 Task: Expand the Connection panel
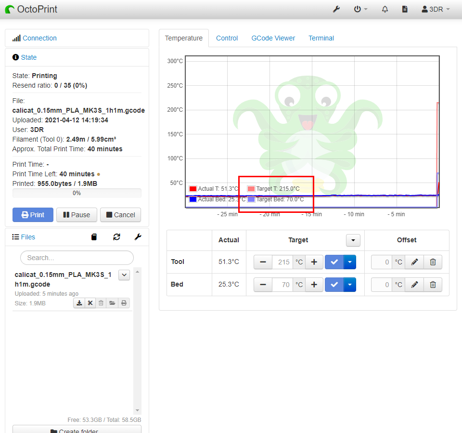click(39, 38)
